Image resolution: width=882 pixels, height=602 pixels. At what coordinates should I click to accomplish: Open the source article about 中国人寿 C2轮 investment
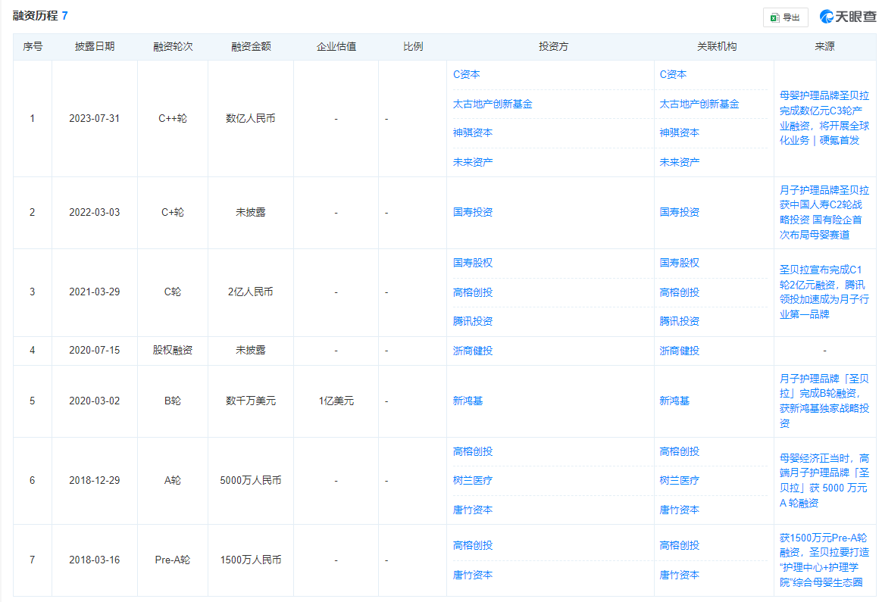point(824,212)
